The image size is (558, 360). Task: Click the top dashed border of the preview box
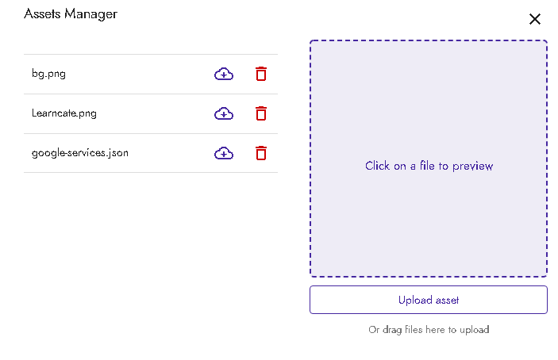click(429, 40)
